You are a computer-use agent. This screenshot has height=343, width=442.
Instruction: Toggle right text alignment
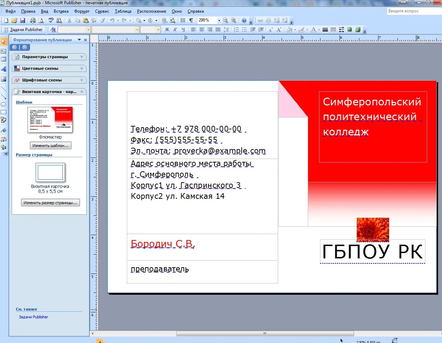pos(210,30)
